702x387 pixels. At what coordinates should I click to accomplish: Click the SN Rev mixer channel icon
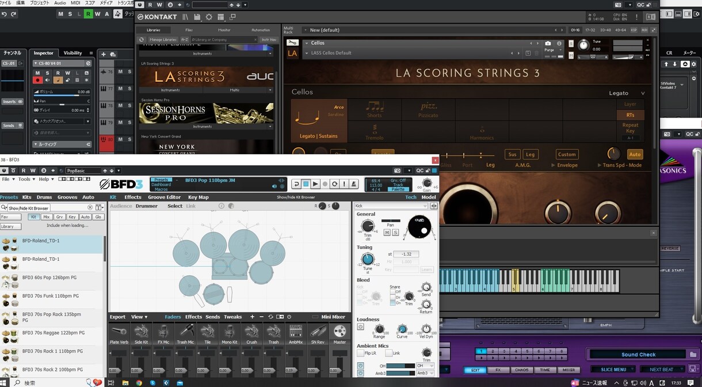[318, 331]
